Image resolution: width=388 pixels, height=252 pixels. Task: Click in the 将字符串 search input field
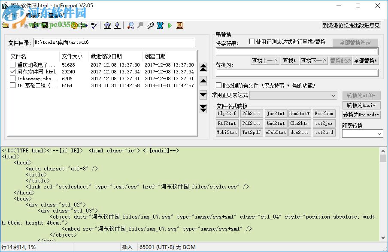tap(297, 52)
